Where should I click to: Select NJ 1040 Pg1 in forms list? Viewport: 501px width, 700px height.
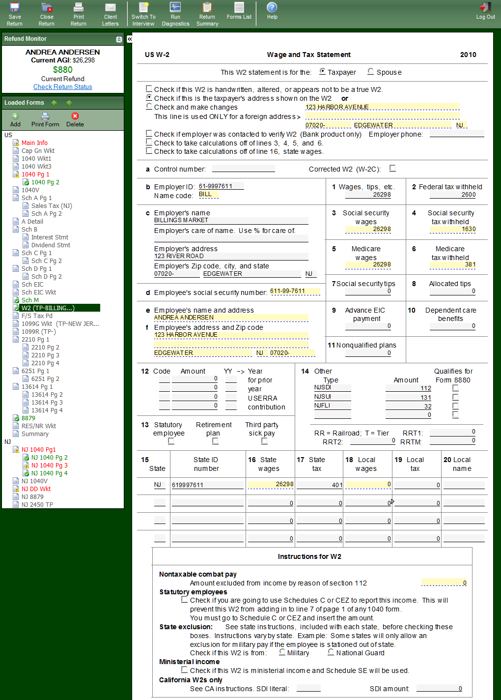[38, 450]
